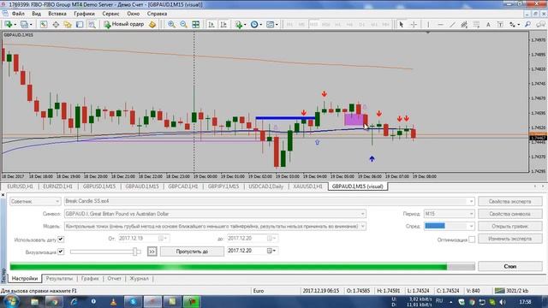Select the vertical line tool
The height and width of the screenshot is (308, 548).
tap(428, 25)
